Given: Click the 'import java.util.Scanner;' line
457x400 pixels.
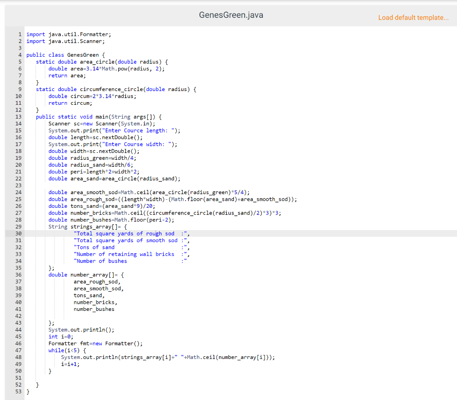Looking at the screenshot, I should click(x=66, y=41).
